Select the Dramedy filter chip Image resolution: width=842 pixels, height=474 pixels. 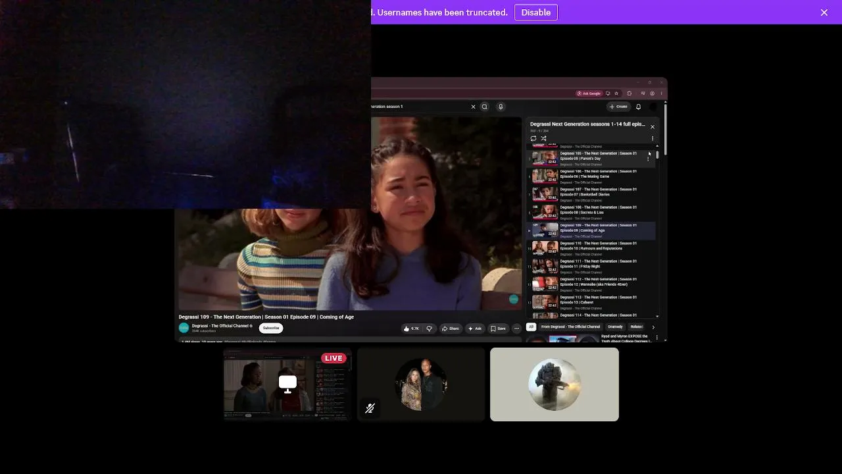(x=615, y=327)
